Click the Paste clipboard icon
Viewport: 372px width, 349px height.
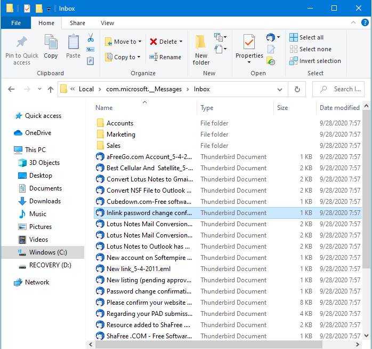point(74,42)
